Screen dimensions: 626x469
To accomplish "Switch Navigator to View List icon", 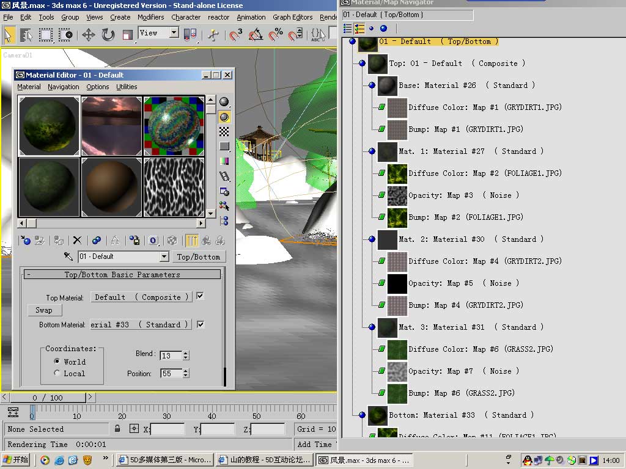I will 347,28.
